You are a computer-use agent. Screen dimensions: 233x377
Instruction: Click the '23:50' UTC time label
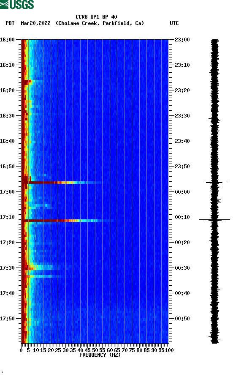182,167
